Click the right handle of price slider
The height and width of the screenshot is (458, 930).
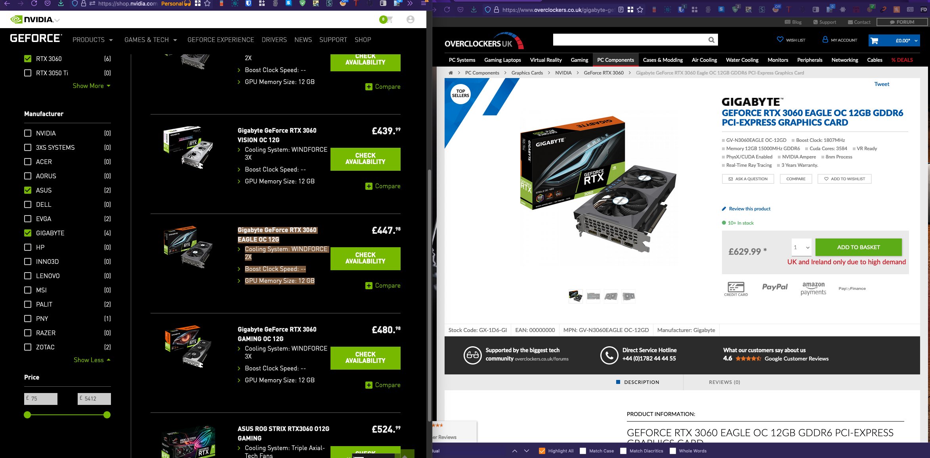point(107,415)
